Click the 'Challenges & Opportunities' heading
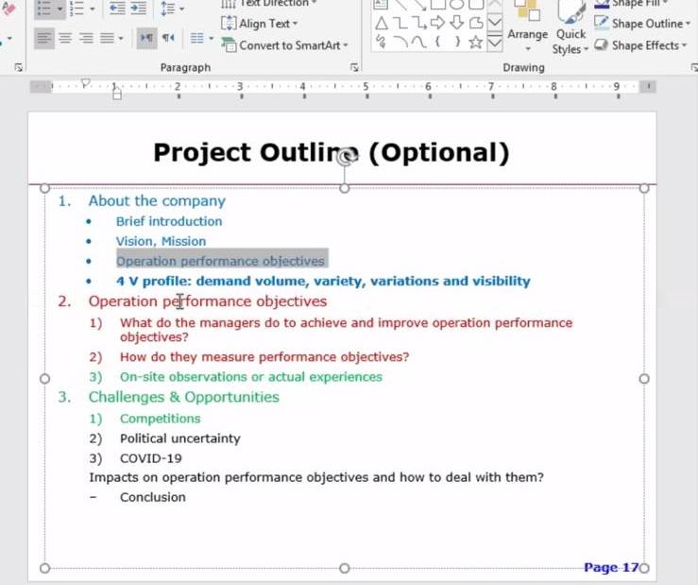Image resolution: width=698 pixels, height=585 pixels. tap(184, 397)
